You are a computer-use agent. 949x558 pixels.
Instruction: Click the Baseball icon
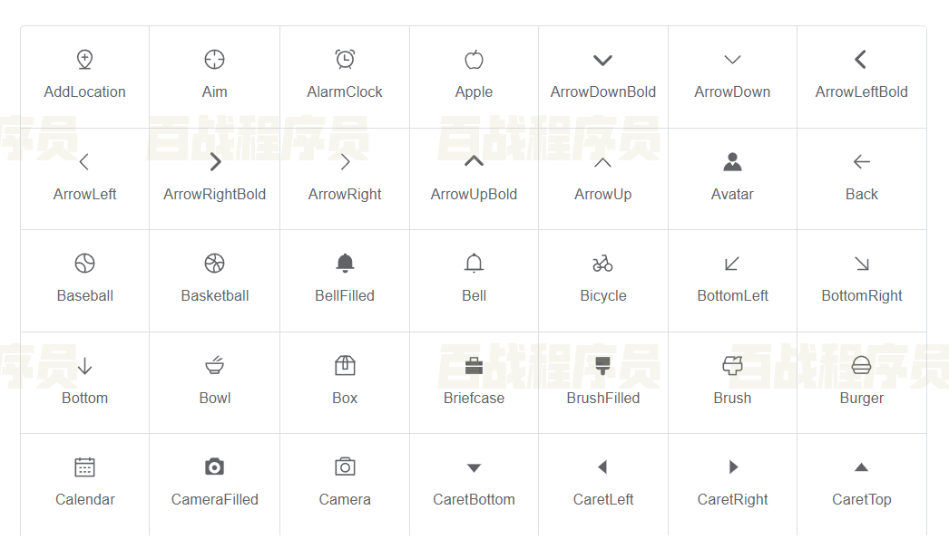coord(84,264)
